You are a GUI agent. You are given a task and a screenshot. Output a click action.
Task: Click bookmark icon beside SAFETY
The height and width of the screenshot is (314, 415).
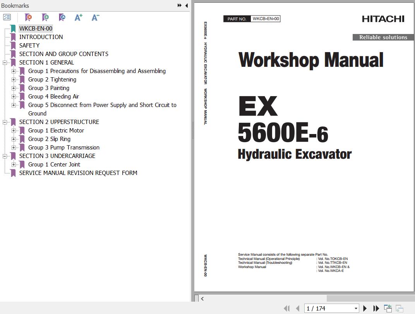13,46
